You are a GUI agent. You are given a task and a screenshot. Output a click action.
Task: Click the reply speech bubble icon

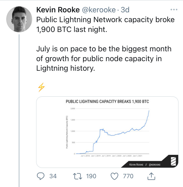pyautogui.click(x=41, y=176)
